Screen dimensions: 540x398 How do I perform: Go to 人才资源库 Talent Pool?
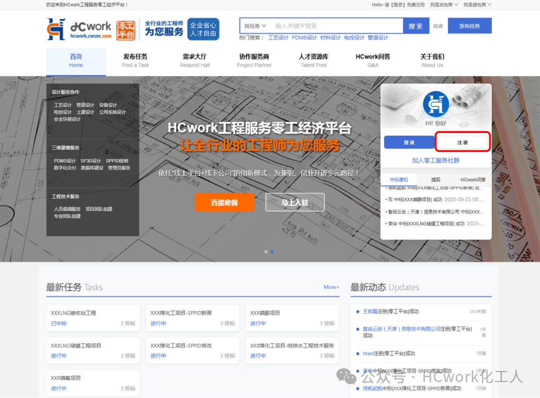[x=313, y=60]
